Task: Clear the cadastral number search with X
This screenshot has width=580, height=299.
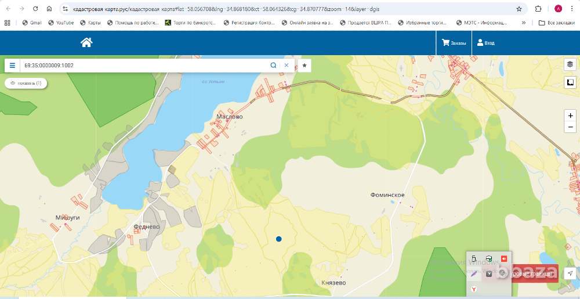Action: (x=286, y=66)
